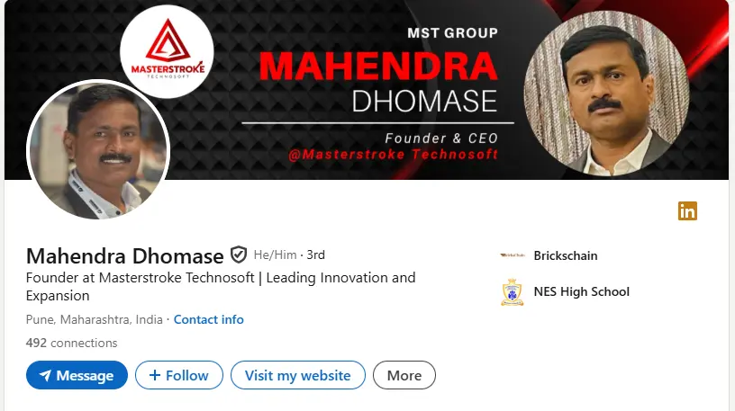Image resolution: width=735 pixels, height=411 pixels.
Task: Click the banner portrait photo on right
Action: pyautogui.click(x=605, y=93)
